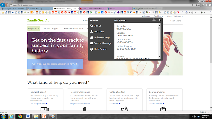Open the zoom level dropdown in status bar
The height and width of the screenshot is (119, 212).
(208, 112)
